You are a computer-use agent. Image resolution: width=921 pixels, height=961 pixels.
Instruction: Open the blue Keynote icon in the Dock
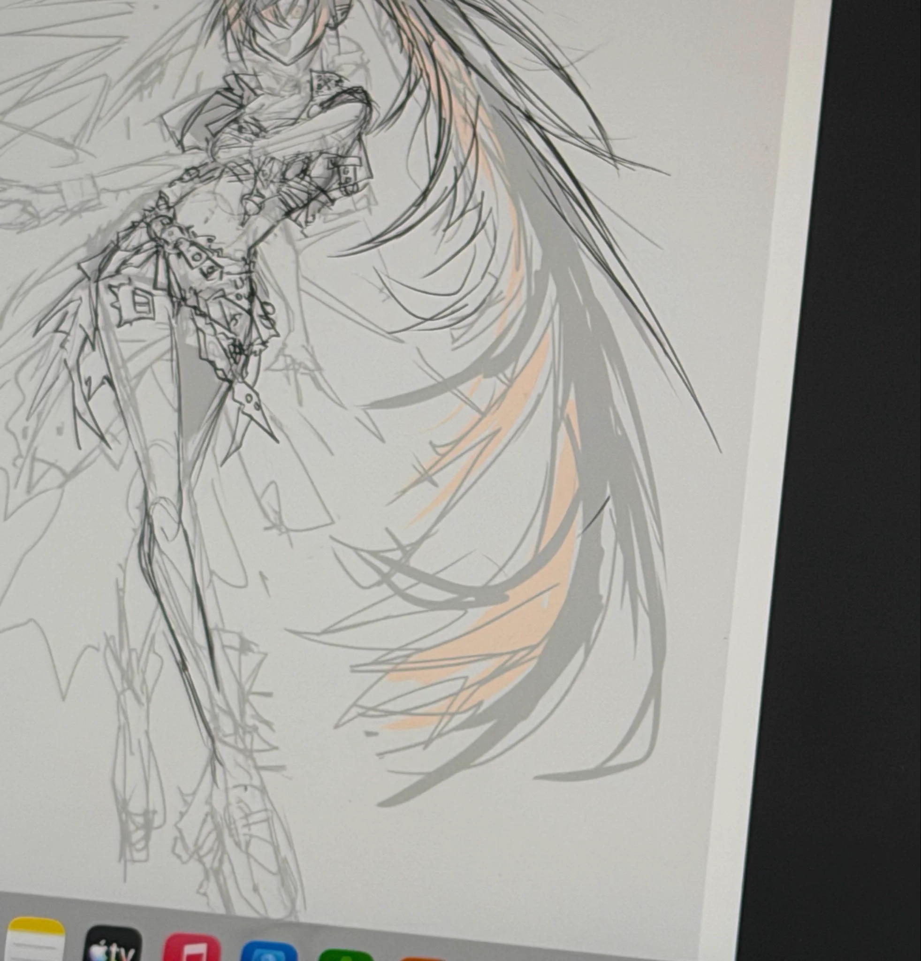269,951
